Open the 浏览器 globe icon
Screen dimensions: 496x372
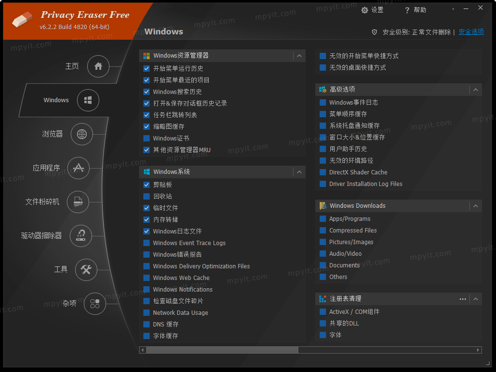[x=82, y=134]
